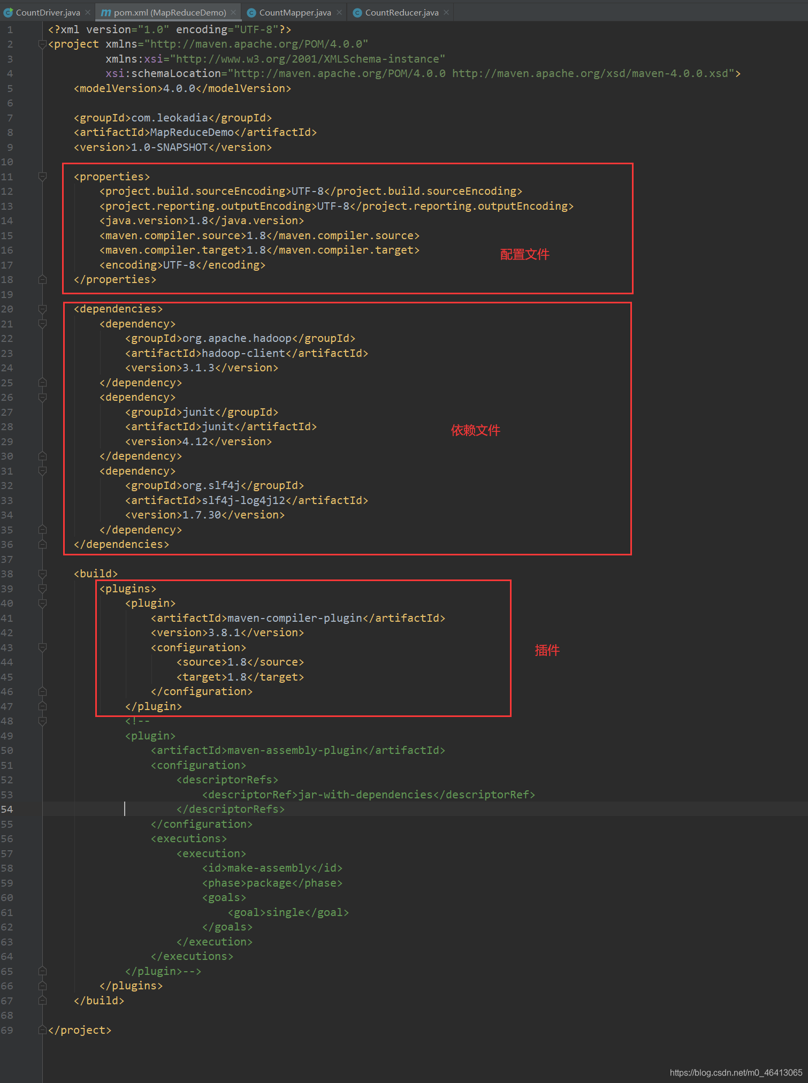Screen dimensions: 808x1083
Task: Click the slf4j version 1.7.30 line
Action: (205, 515)
